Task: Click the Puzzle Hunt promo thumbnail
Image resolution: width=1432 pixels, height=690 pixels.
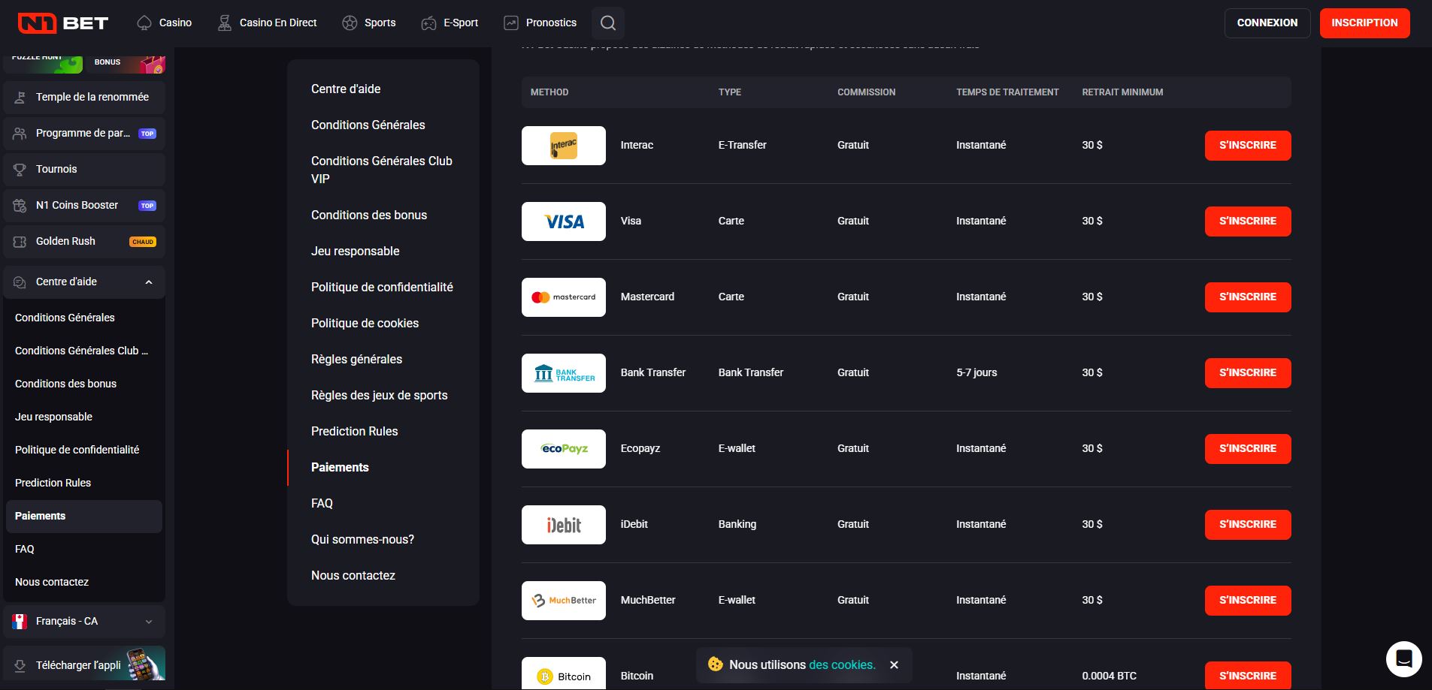Action: pos(43,63)
